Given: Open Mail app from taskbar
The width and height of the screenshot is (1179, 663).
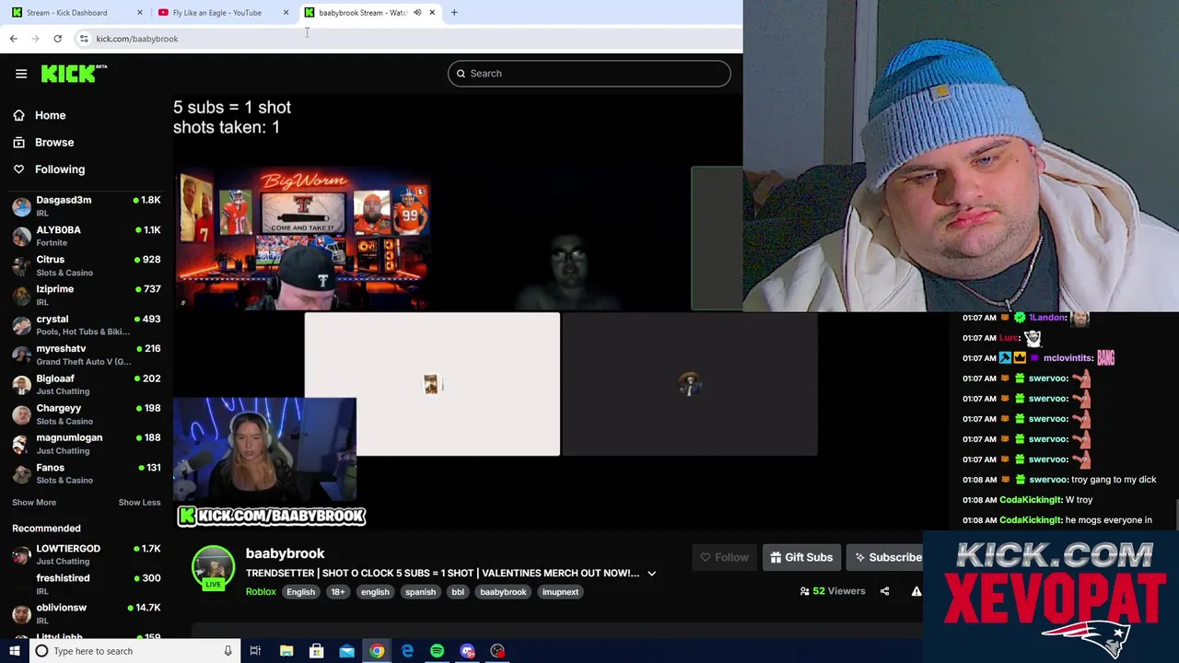Looking at the screenshot, I should coord(346,651).
